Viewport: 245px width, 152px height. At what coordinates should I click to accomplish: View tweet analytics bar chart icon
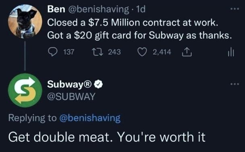(x=231, y=52)
